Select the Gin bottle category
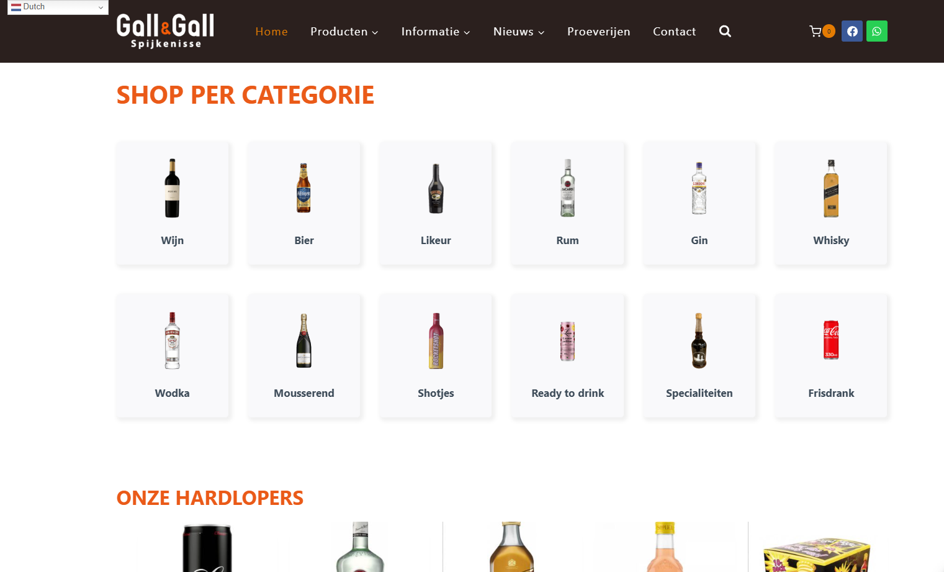Screen dimensions: 944x572 [x=699, y=203]
